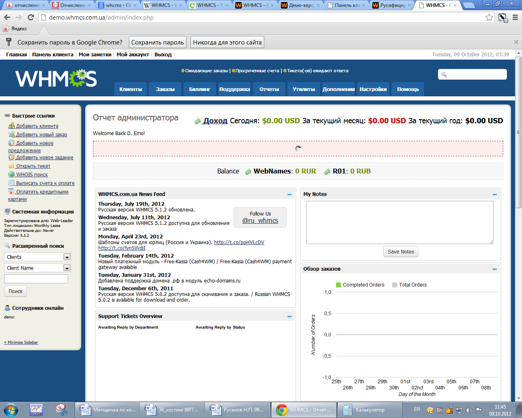Click the R01 balance money icon

tap(327, 172)
